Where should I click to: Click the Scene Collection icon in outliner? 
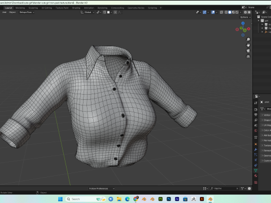pos(259,17)
